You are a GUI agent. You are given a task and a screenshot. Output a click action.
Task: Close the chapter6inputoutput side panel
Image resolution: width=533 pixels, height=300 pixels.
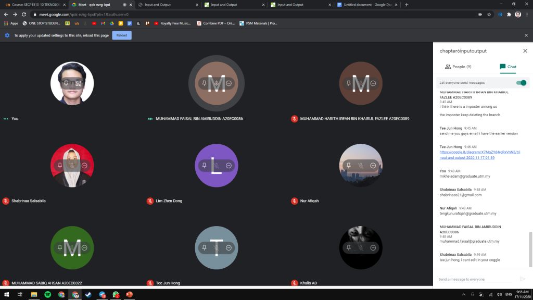pyautogui.click(x=525, y=51)
